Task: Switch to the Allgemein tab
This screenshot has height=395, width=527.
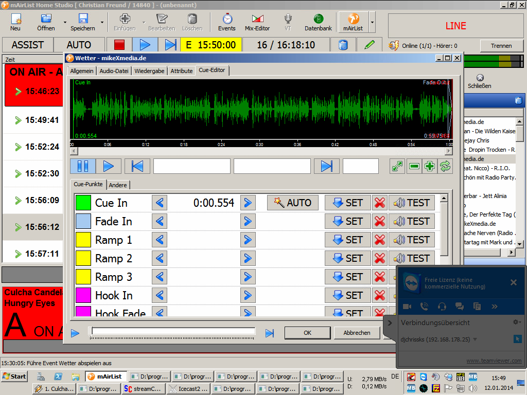Action: 82,71
